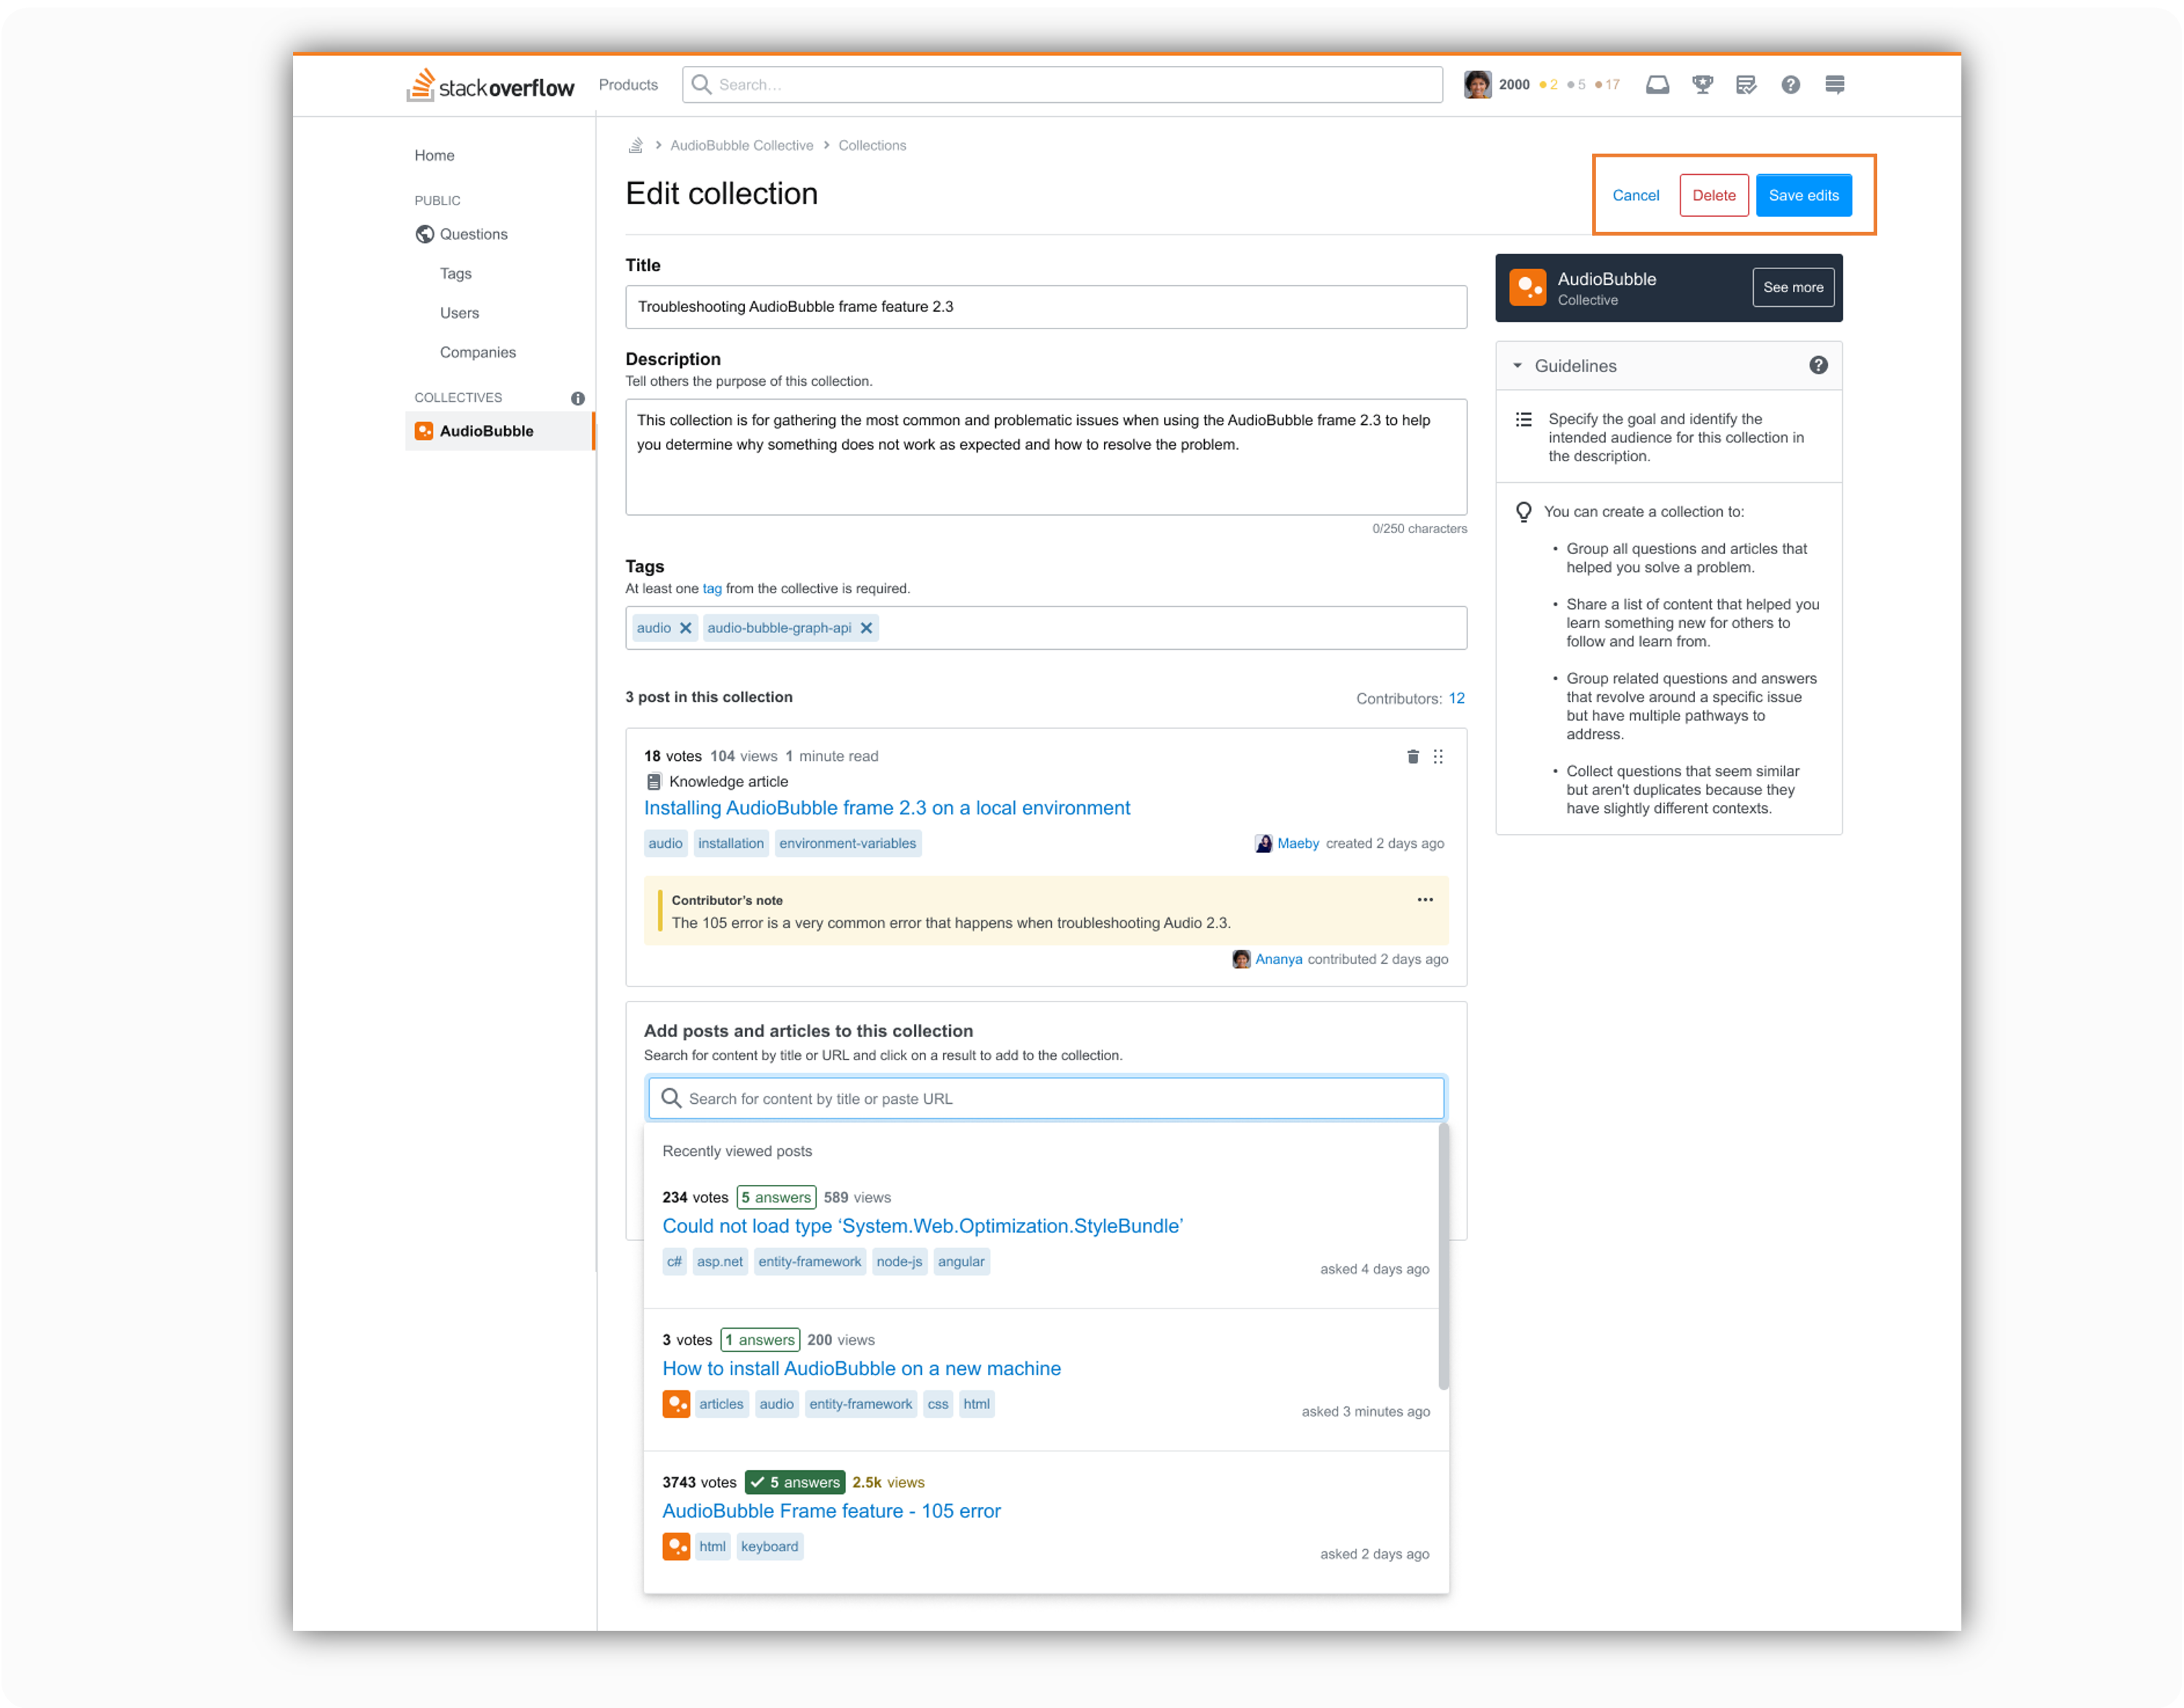Click the drag handle on the Knowledge article post
The height and width of the screenshot is (1708, 2184).
[1438, 757]
